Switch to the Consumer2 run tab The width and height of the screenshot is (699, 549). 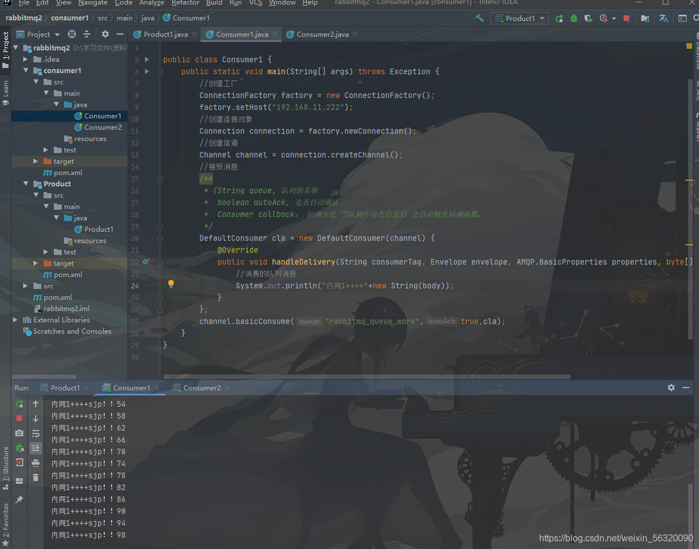202,388
